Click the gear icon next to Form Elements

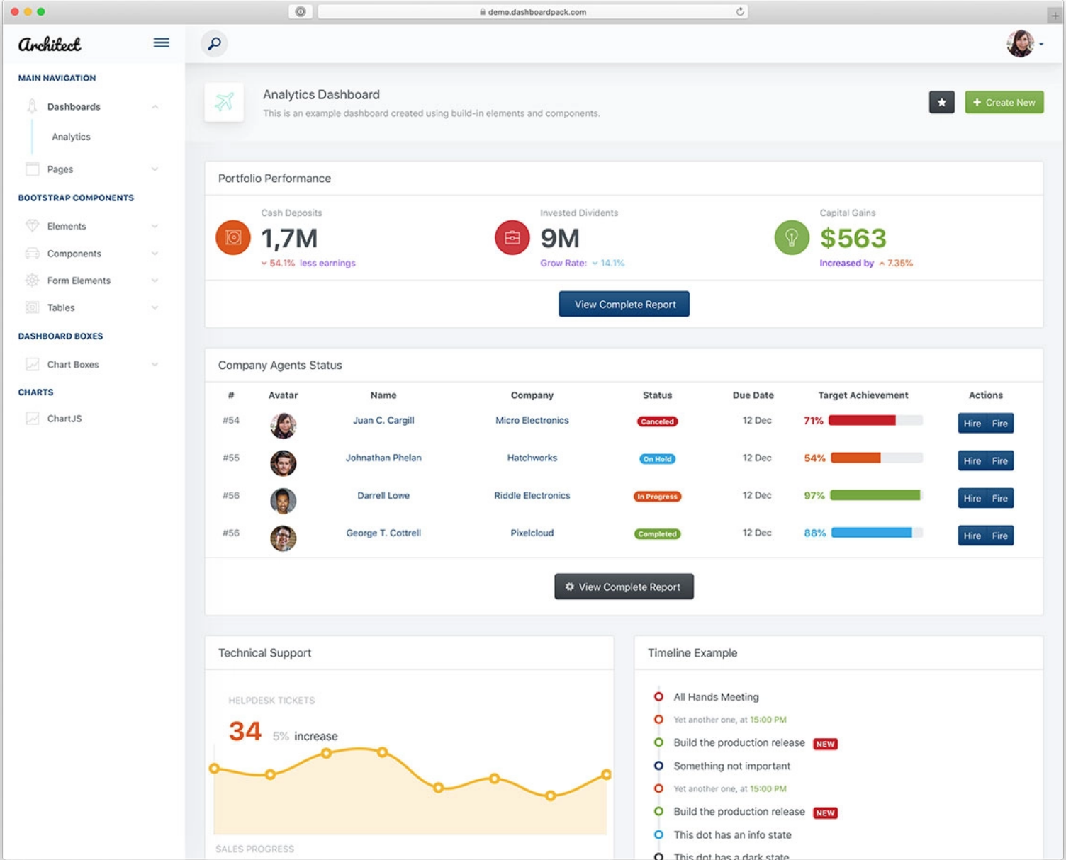point(32,280)
